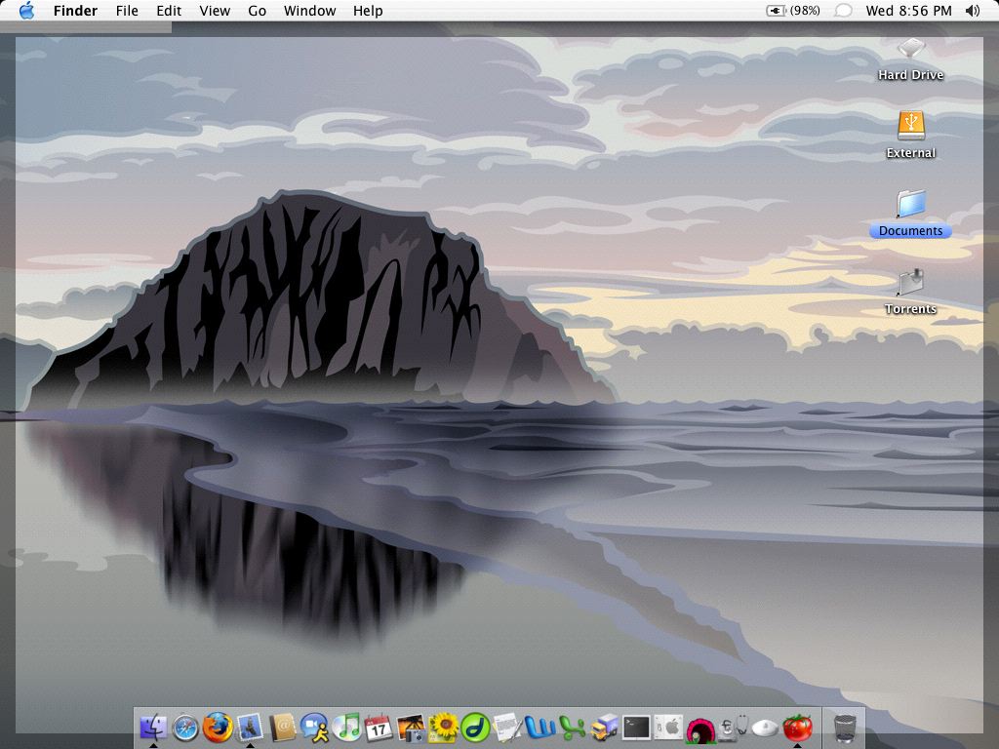Open the sunflower icon in dock
Viewport: 999px width, 749px height.
click(444, 728)
